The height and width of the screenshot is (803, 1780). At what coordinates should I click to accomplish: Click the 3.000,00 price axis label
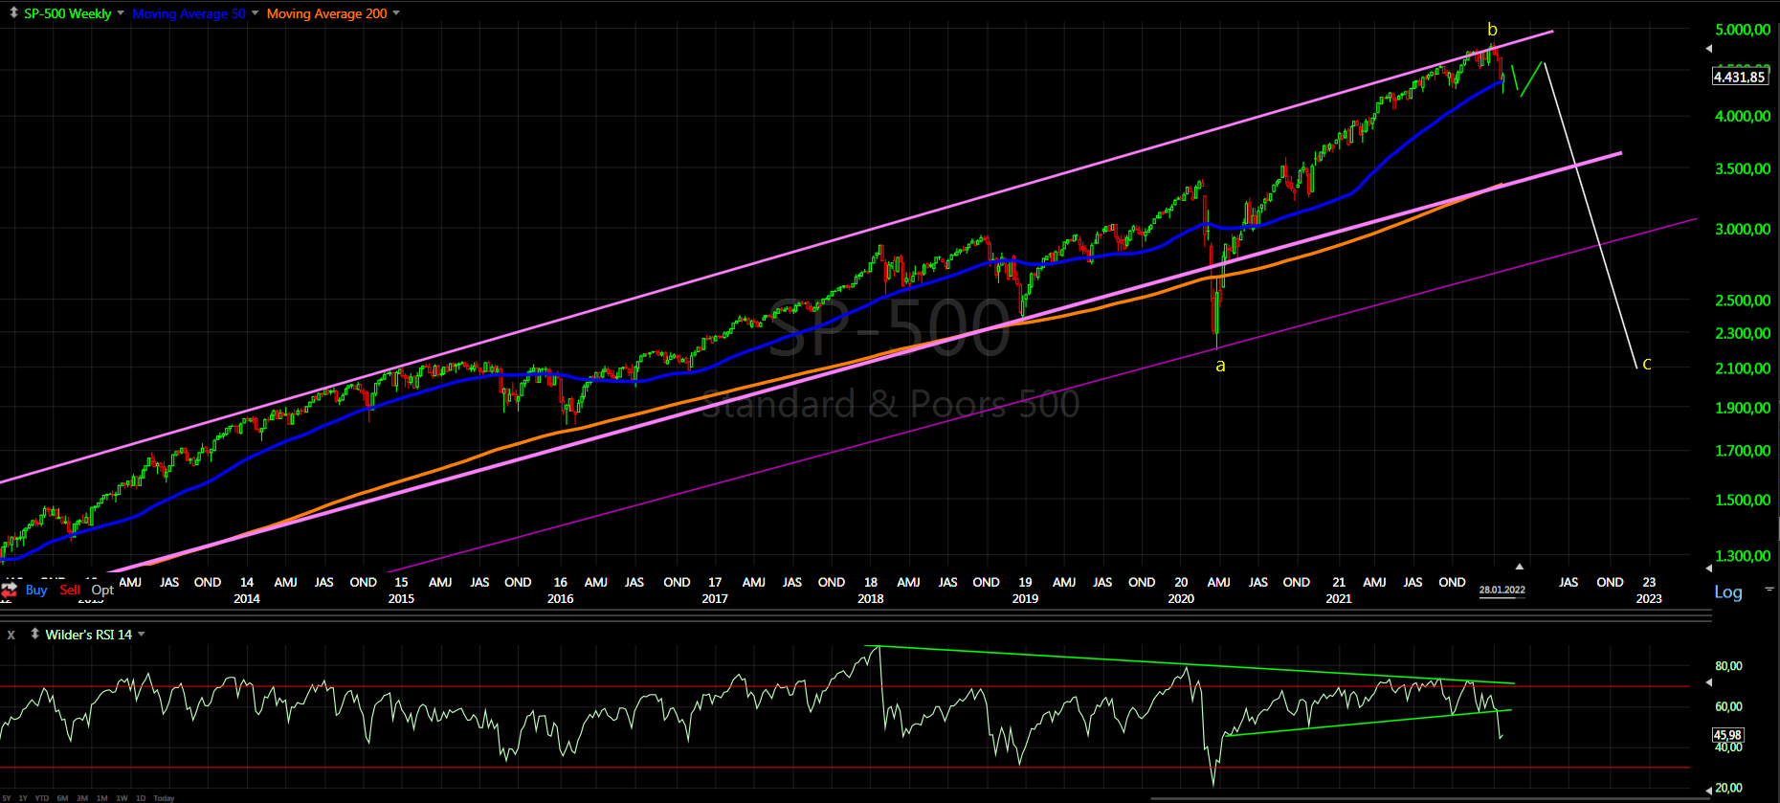[1743, 229]
